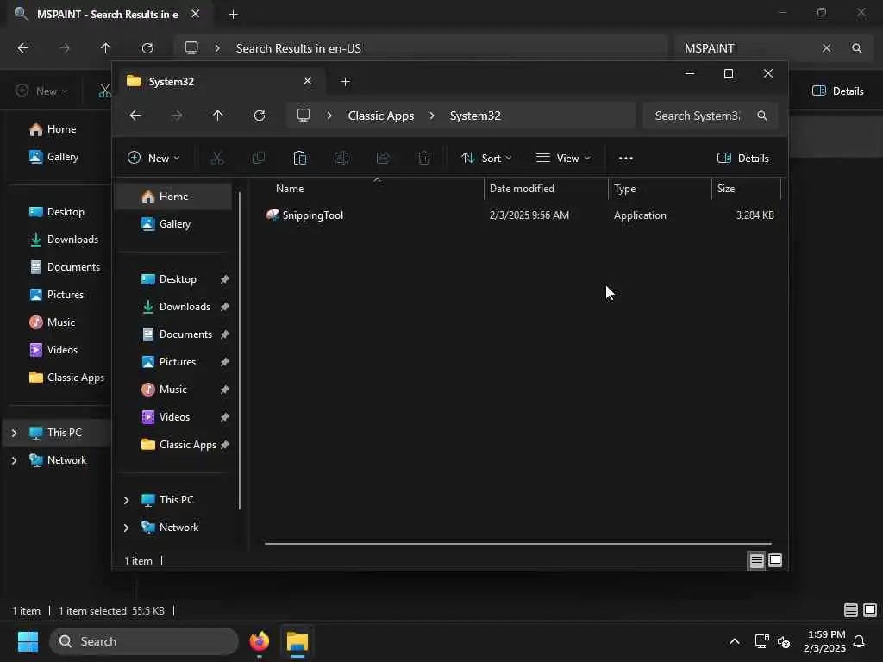Open the Sort dropdown in System32
The width and height of the screenshot is (883, 662).
click(x=486, y=159)
